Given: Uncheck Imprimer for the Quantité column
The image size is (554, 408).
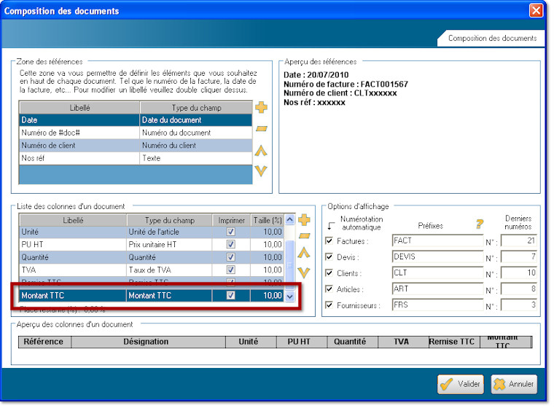Looking at the screenshot, I should tap(230, 257).
